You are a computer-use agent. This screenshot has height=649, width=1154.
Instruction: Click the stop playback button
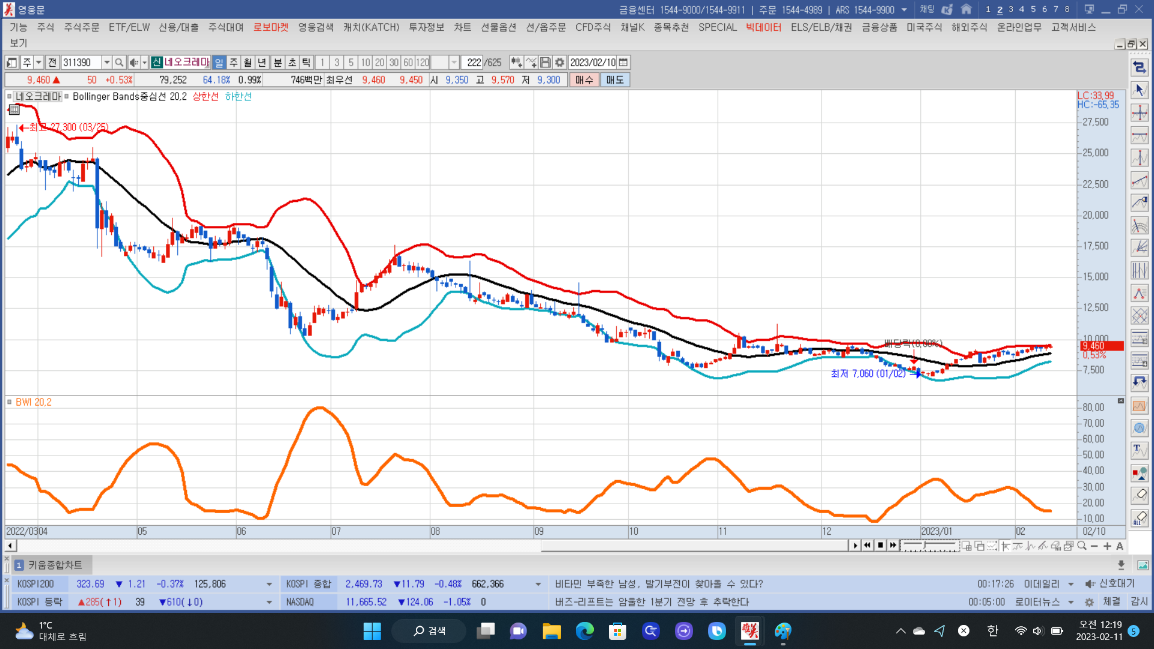coord(881,545)
